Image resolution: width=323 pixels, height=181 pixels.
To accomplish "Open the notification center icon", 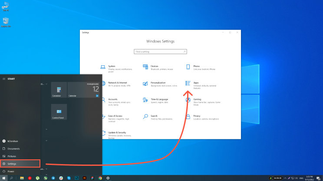I will 319,178.
